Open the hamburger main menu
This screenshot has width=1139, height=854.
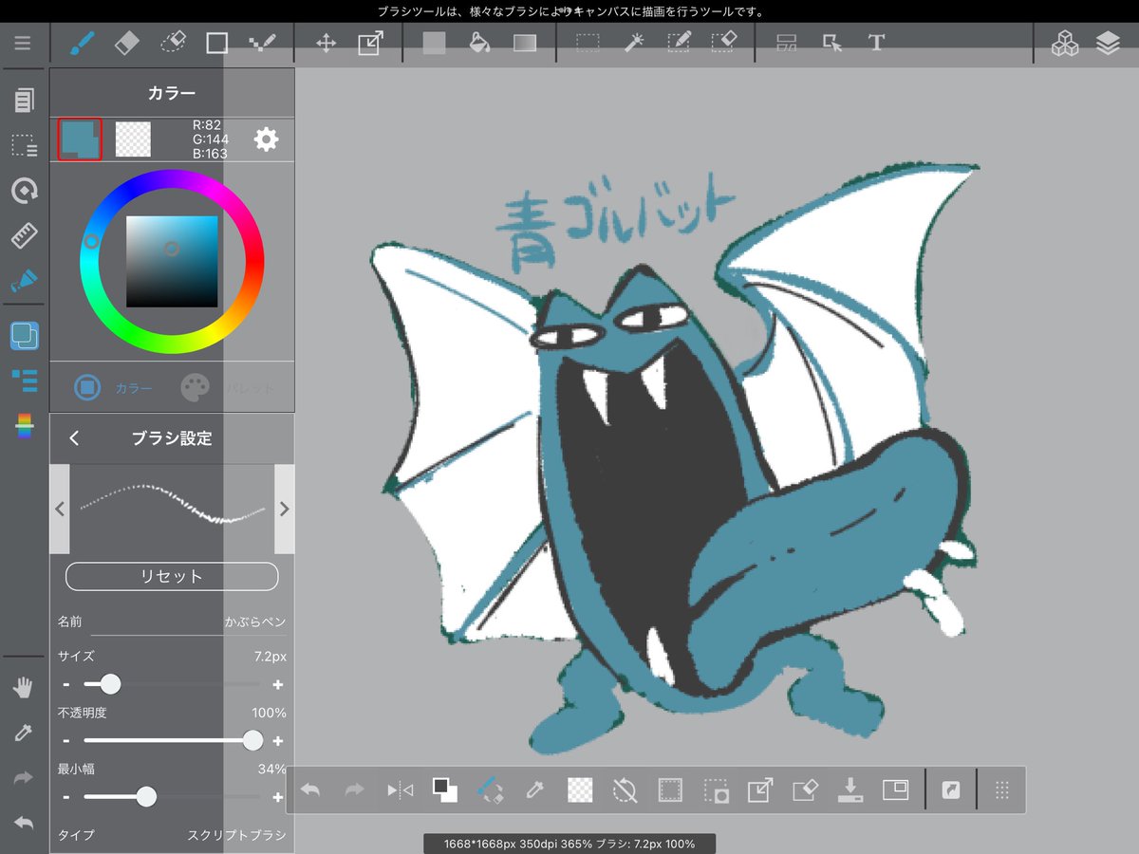point(23,43)
